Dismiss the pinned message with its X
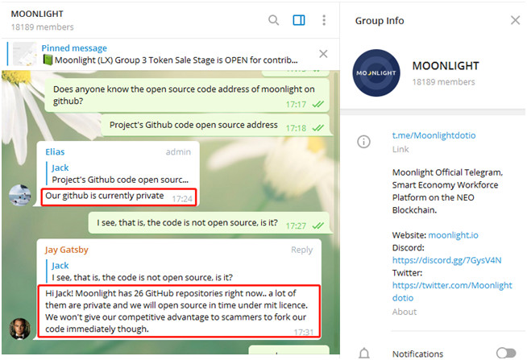 (x=323, y=54)
